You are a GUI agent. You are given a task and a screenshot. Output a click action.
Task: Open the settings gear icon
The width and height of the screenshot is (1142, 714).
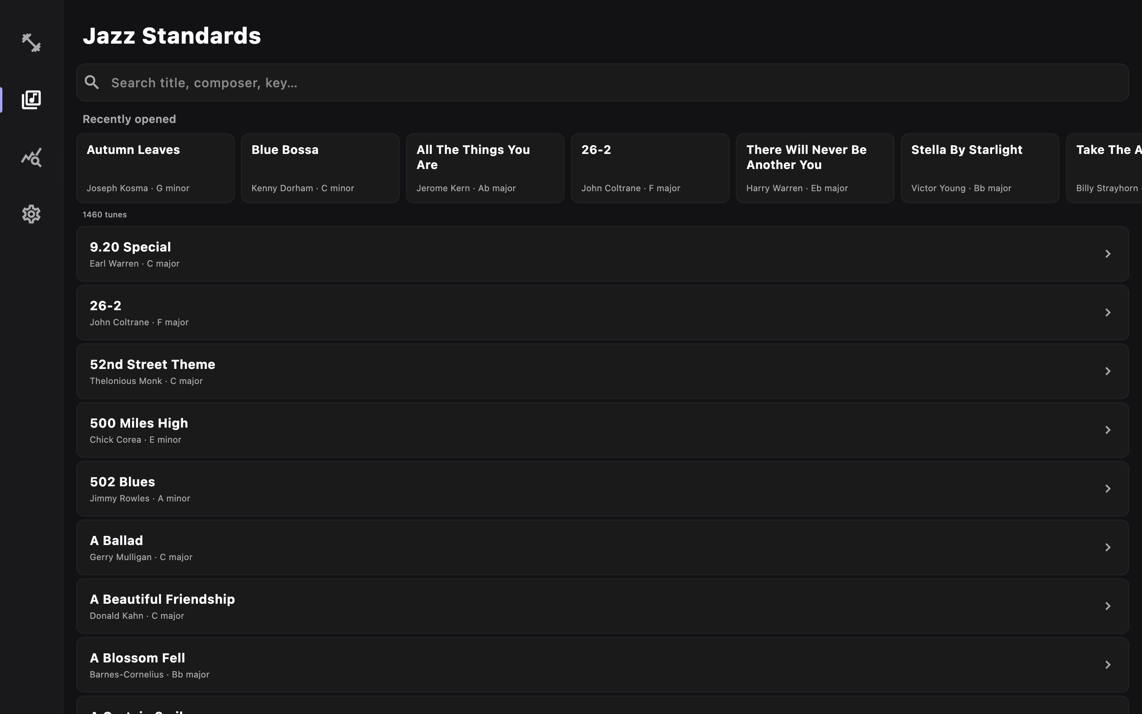pos(31,214)
